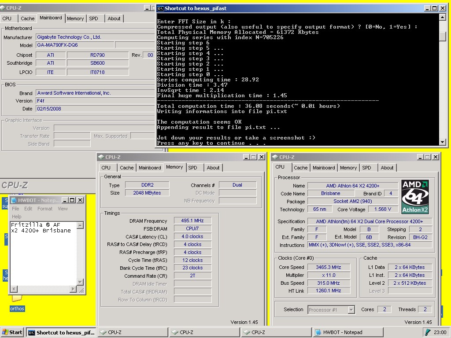Viewport: 451px width, 338px height.
Task: Click the CPU-Z title icon in Mainboard window
Action: (3, 8)
